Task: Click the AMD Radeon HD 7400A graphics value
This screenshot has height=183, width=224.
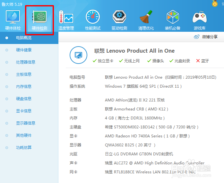Action: coord(147,136)
